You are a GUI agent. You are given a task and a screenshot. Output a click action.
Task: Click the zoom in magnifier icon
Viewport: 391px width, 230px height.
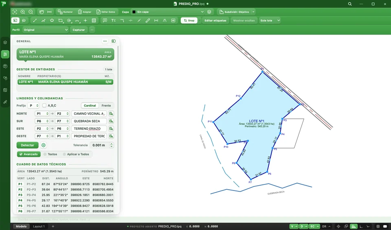[23, 12]
